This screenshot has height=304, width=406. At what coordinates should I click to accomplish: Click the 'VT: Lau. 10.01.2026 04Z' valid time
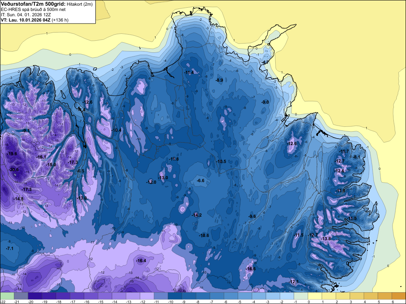pyautogui.click(x=26, y=20)
